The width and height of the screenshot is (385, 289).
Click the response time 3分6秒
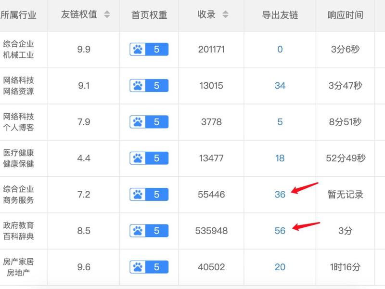tap(345, 50)
